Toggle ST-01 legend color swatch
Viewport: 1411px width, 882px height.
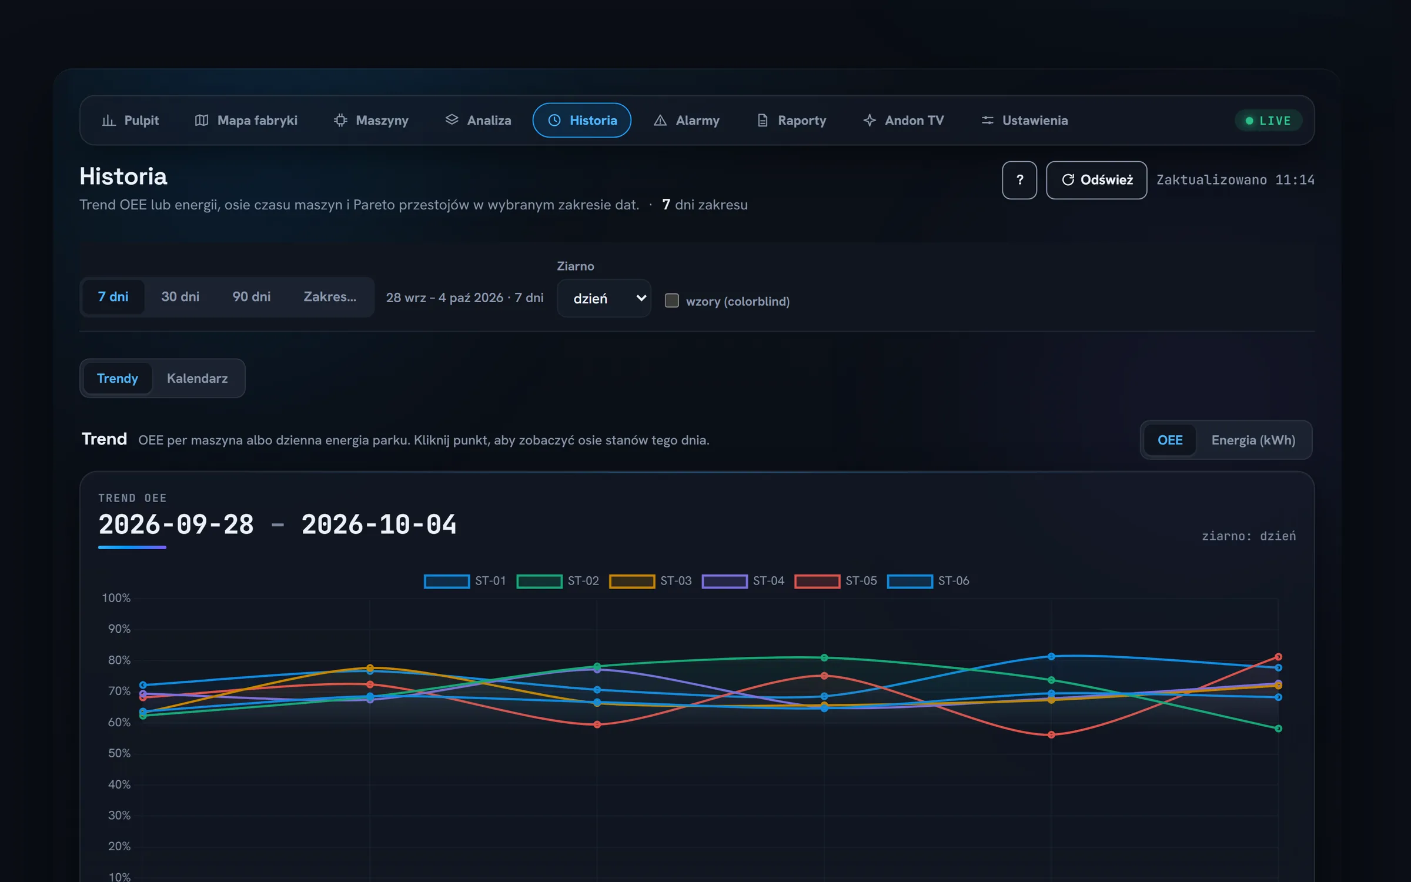click(x=447, y=582)
